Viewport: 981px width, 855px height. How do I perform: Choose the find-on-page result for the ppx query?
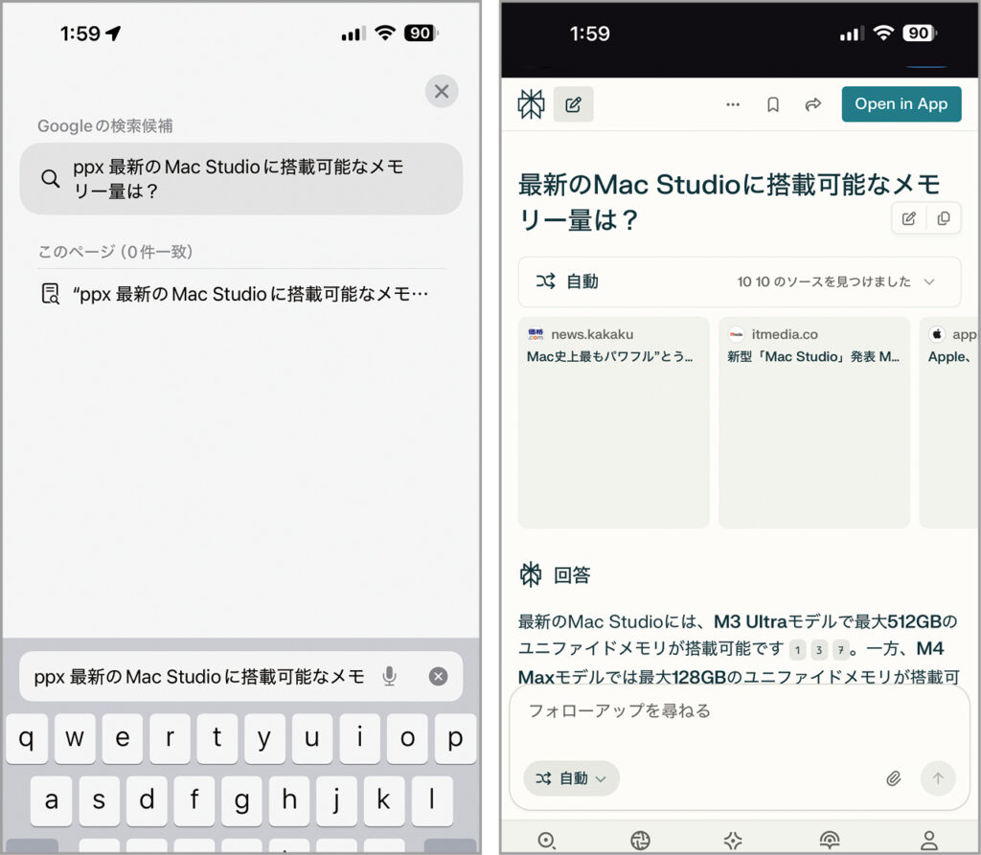240,293
